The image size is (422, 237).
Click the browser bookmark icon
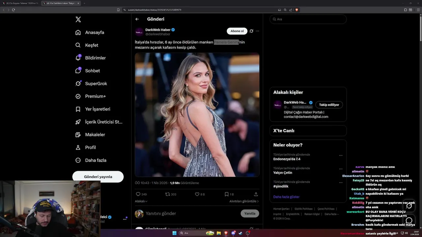[118, 10]
